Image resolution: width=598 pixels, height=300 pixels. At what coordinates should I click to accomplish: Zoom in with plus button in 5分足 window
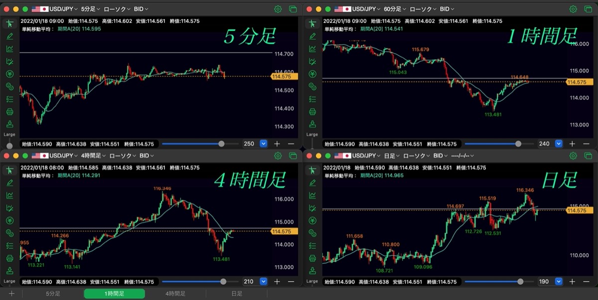click(277, 144)
